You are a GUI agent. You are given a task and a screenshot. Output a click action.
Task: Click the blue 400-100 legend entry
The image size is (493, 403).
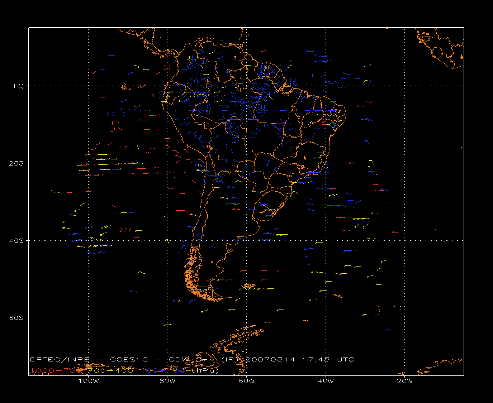coord(163,371)
